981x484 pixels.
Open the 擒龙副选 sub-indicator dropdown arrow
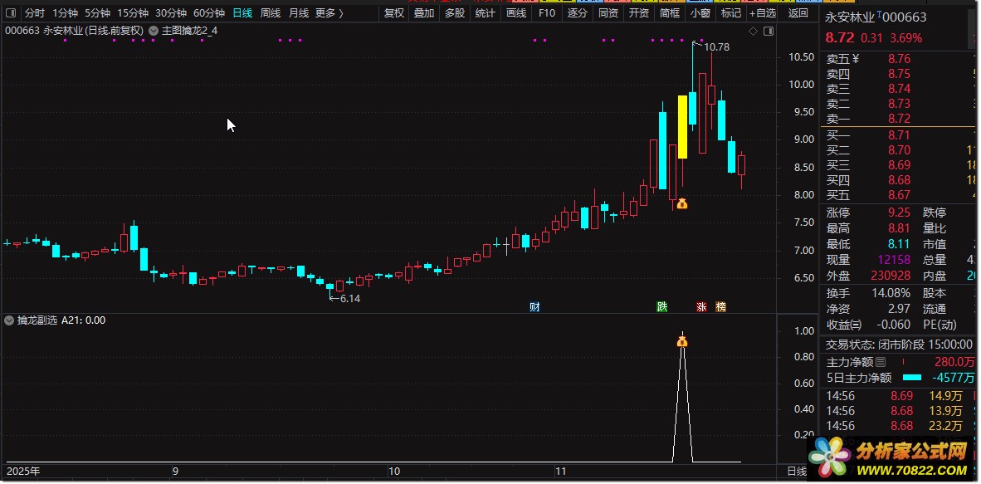(9, 320)
